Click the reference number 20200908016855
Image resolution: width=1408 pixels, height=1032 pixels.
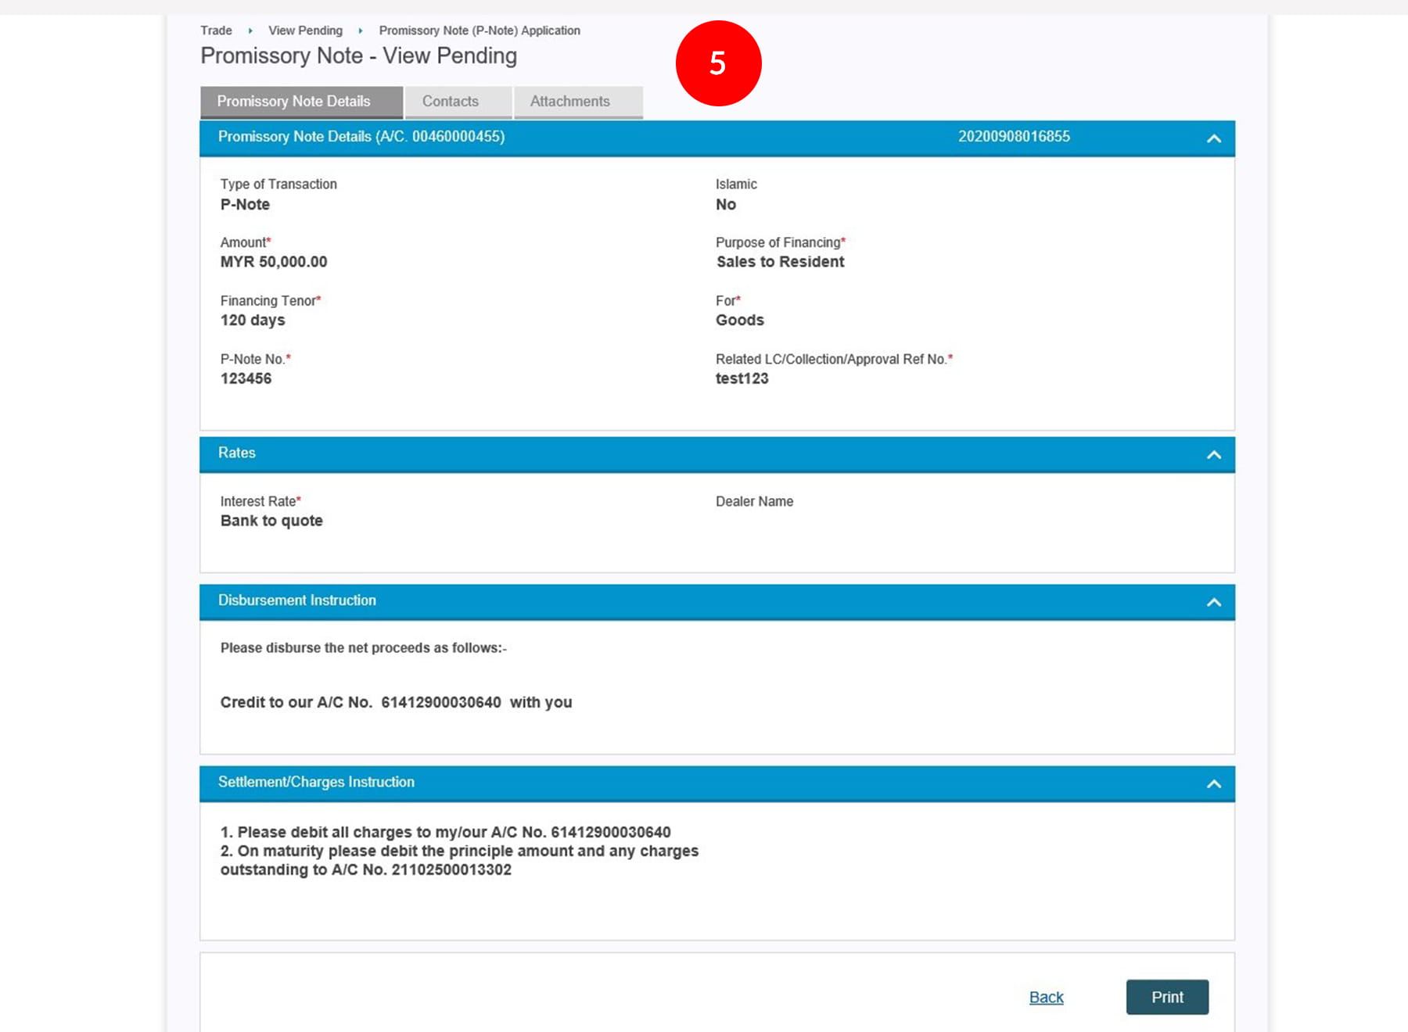(x=1014, y=137)
